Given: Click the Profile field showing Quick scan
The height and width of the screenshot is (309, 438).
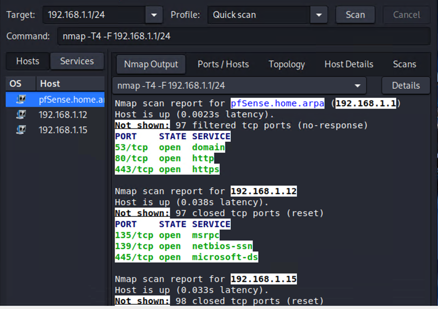Looking at the screenshot, I should (x=258, y=15).
